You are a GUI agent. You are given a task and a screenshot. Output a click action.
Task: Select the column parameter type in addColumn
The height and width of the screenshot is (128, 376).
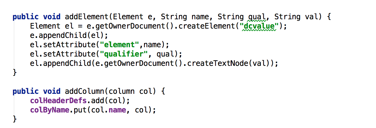point(122,91)
